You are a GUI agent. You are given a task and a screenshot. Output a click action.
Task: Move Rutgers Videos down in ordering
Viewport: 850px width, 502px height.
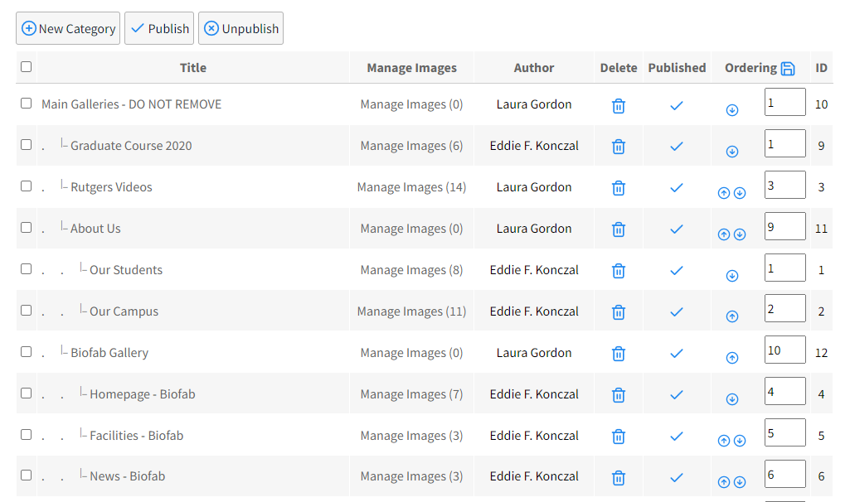point(740,193)
